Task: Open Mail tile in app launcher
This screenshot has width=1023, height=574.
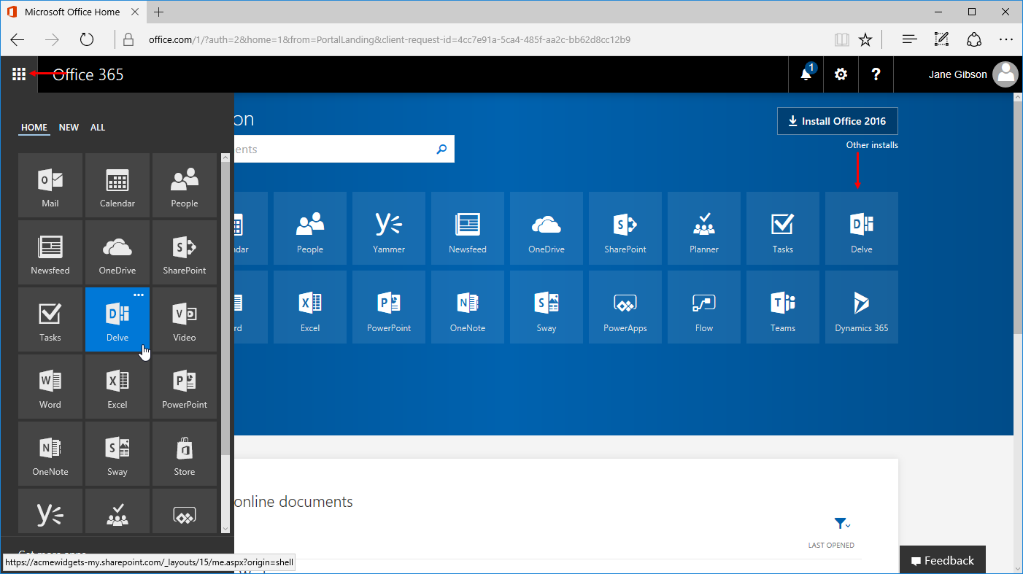Action: click(50, 185)
